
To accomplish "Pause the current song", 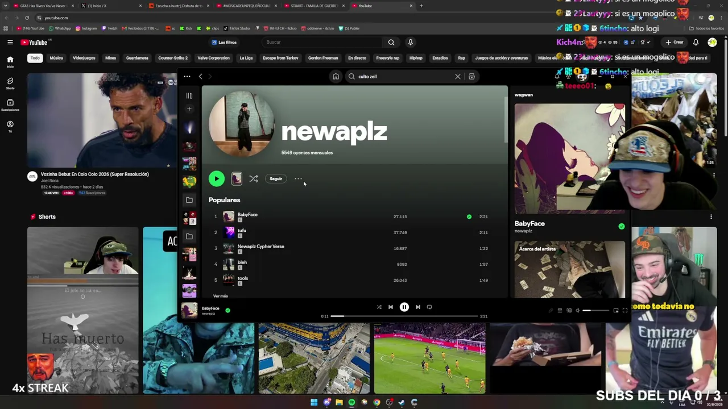I will [404, 307].
